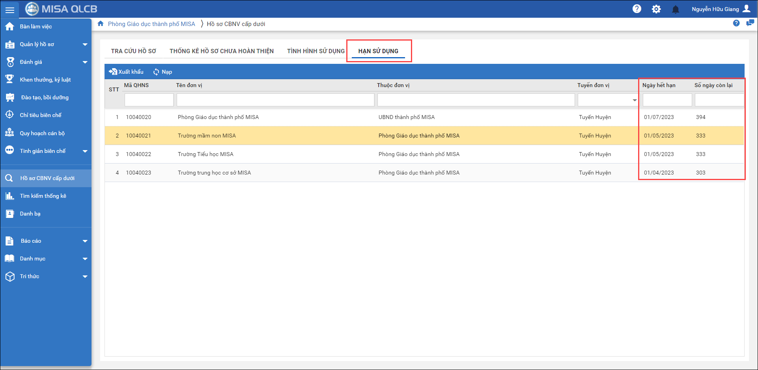
Task: Click the help question mark icon in header
Action: (637, 9)
